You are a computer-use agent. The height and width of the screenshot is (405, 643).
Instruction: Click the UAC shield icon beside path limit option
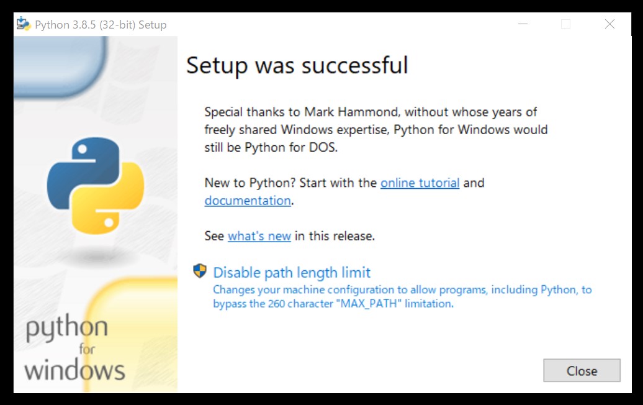point(200,271)
